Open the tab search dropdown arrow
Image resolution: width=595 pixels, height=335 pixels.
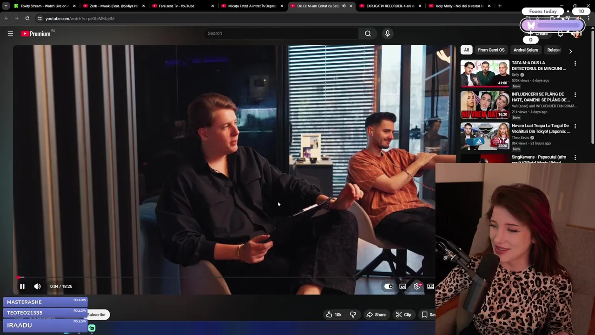[x=6, y=6]
